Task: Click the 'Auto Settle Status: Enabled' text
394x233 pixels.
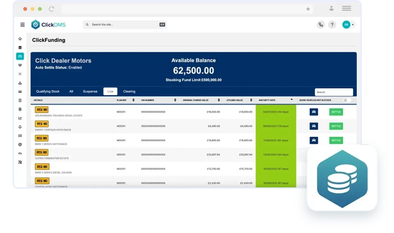Action: pyautogui.click(x=58, y=68)
